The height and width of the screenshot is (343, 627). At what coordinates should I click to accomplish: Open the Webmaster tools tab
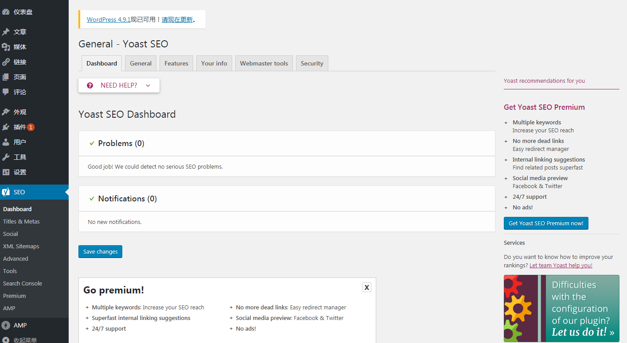point(264,63)
